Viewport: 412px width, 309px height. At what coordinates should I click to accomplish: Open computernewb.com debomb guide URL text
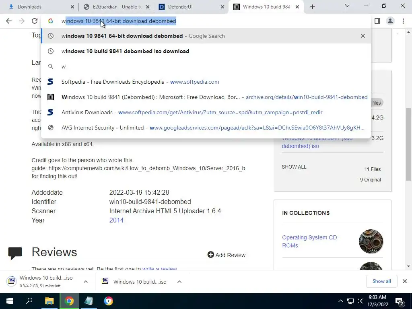pyautogui.click(x=146, y=168)
